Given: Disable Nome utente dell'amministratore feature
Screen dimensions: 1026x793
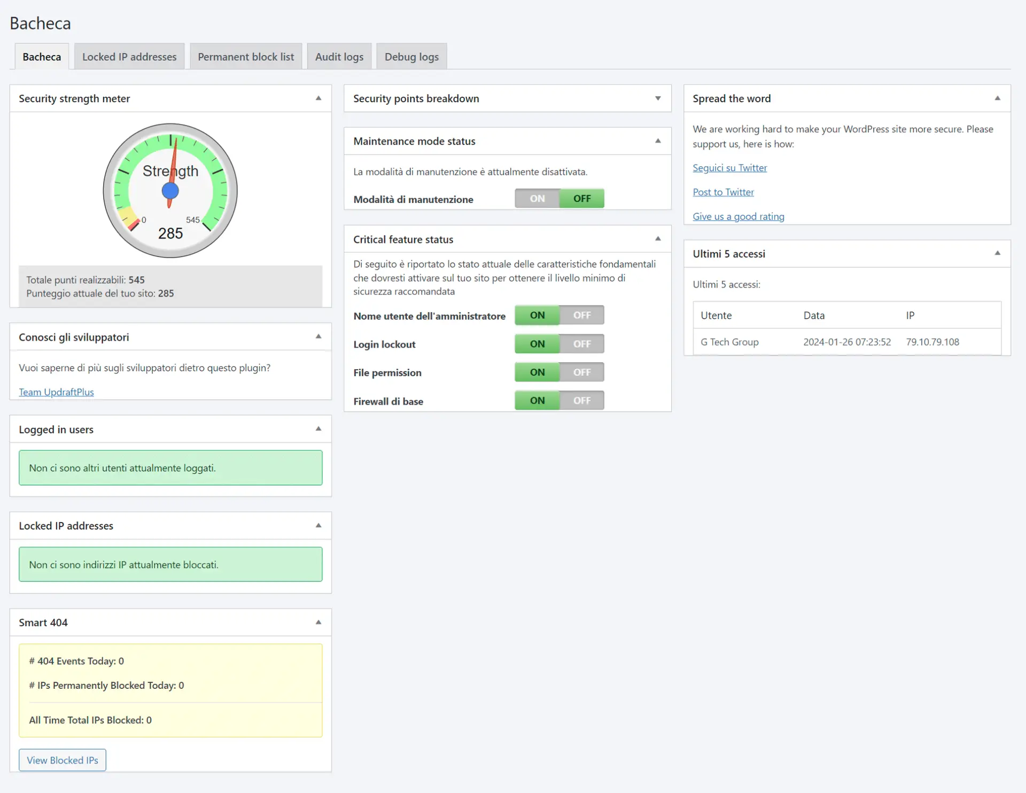Looking at the screenshot, I should [580, 314].
